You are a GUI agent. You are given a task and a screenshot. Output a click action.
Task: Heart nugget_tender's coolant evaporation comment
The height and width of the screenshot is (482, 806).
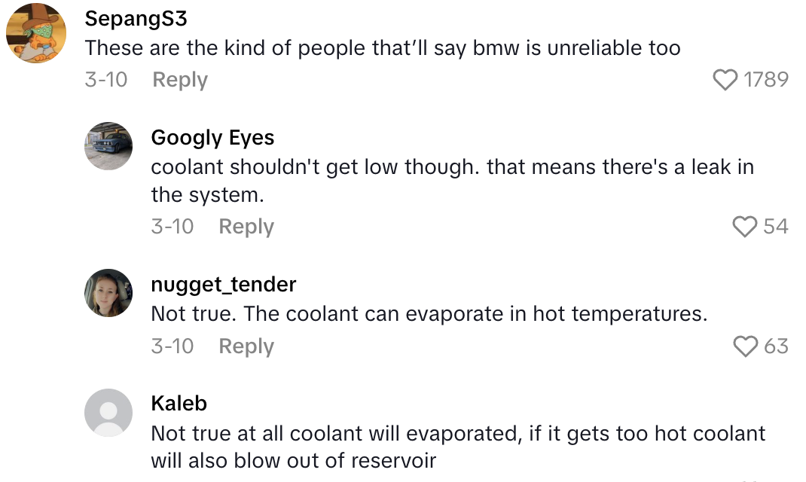(744, 346)
